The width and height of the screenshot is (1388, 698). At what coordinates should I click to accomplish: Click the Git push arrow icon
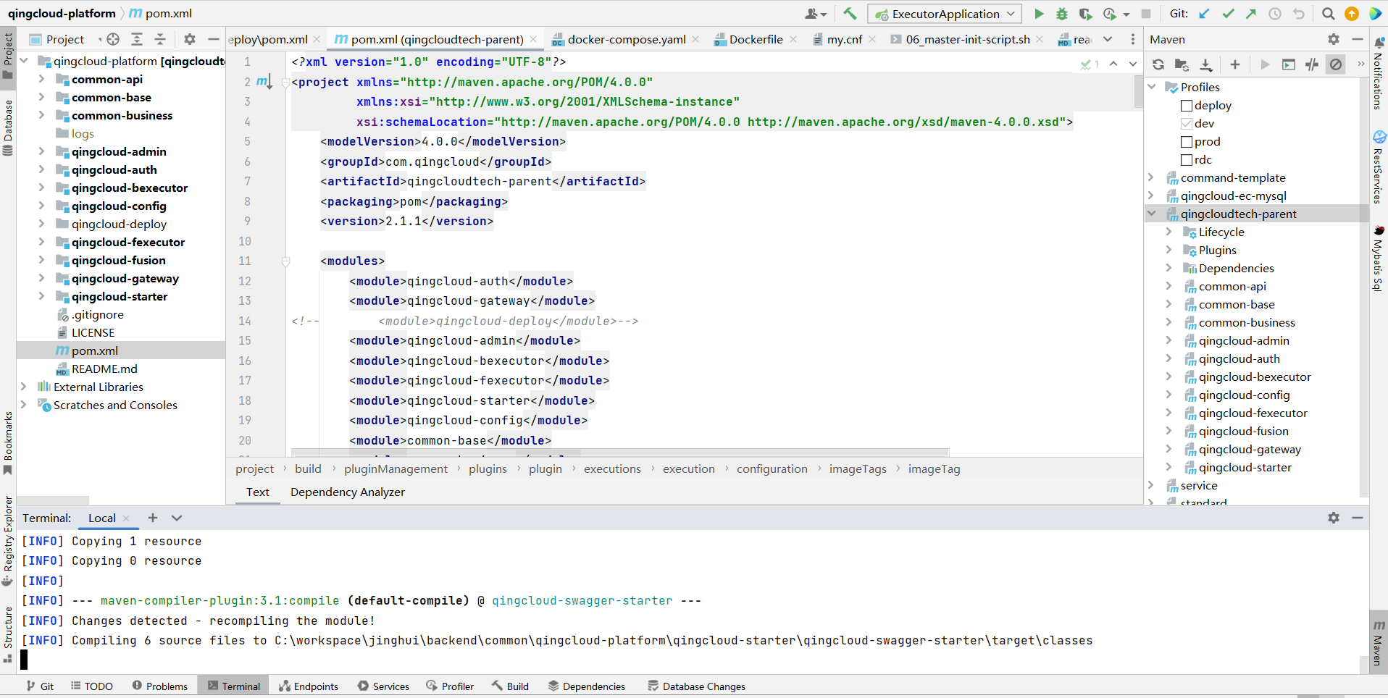tap(1251, 14)
